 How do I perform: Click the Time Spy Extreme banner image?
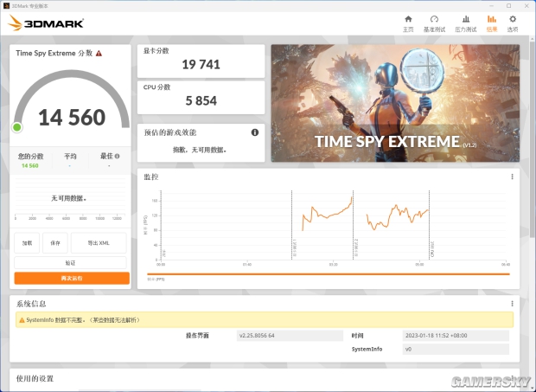tap(395, 103)
